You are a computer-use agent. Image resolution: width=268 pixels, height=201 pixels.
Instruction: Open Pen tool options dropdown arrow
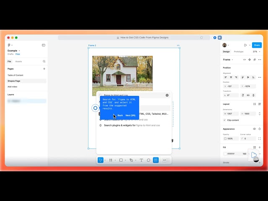coord(136,160)
